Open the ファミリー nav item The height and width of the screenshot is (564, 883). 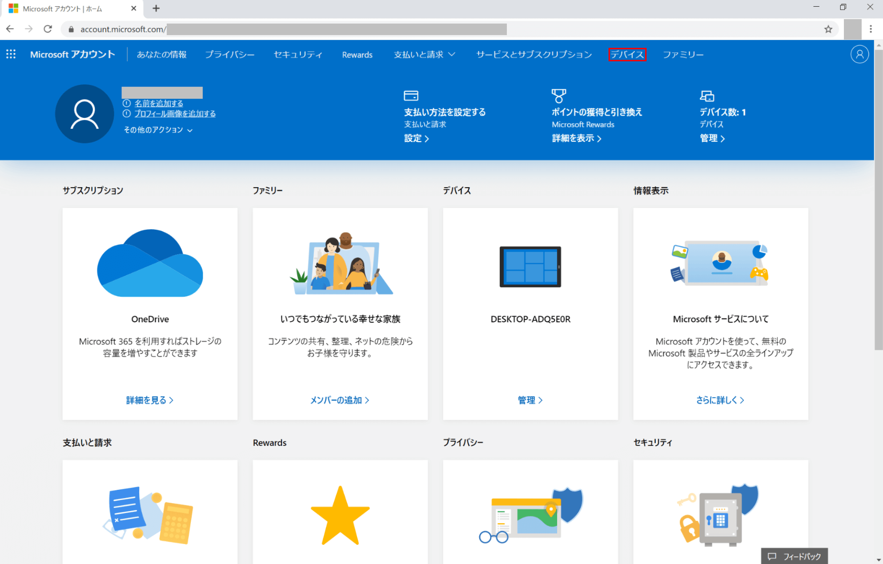683,55
